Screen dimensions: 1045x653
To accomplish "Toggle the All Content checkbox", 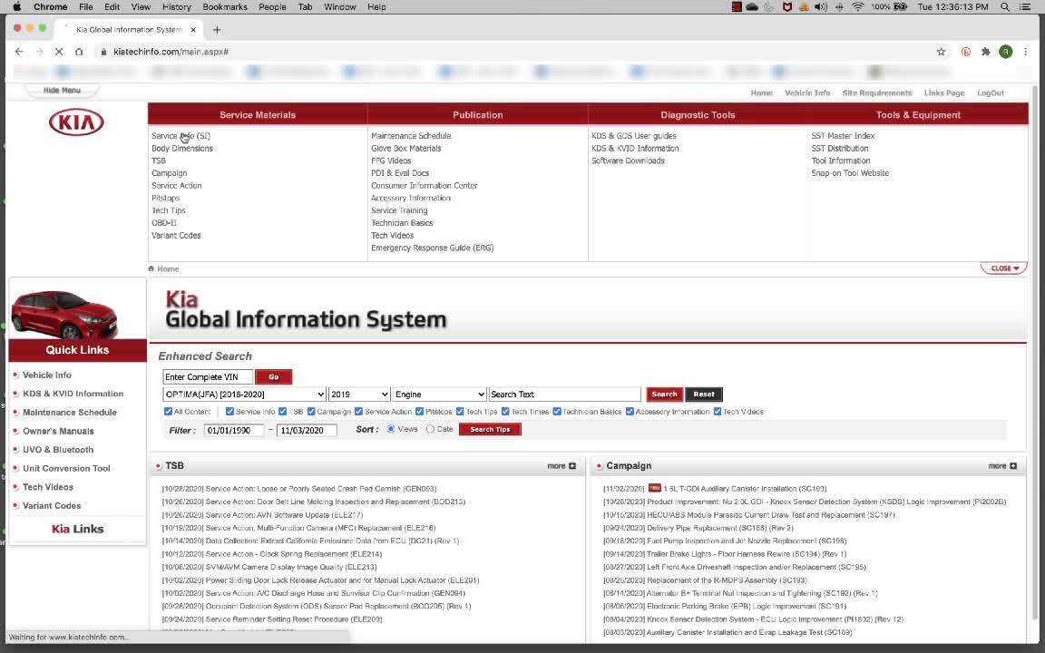I will (168, 412).
